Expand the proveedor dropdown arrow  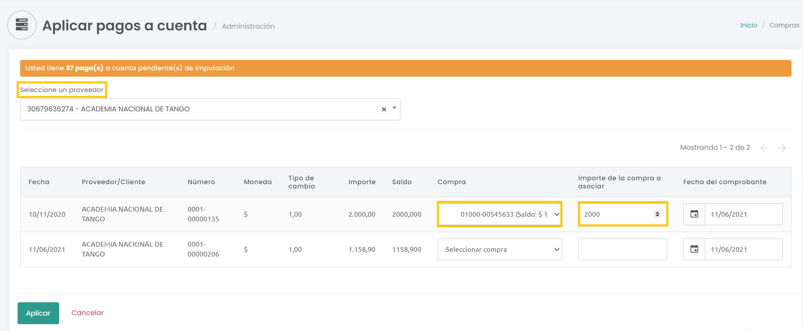pyautogui.click(x=394, y=108)
